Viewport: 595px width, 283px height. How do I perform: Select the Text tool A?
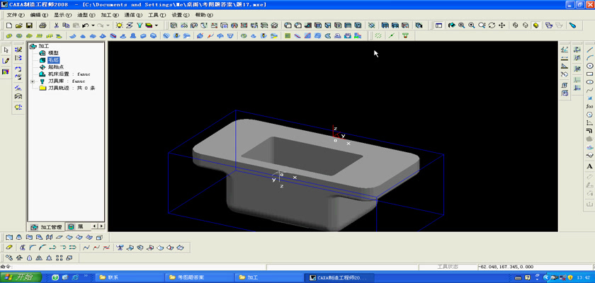[589, 166]
